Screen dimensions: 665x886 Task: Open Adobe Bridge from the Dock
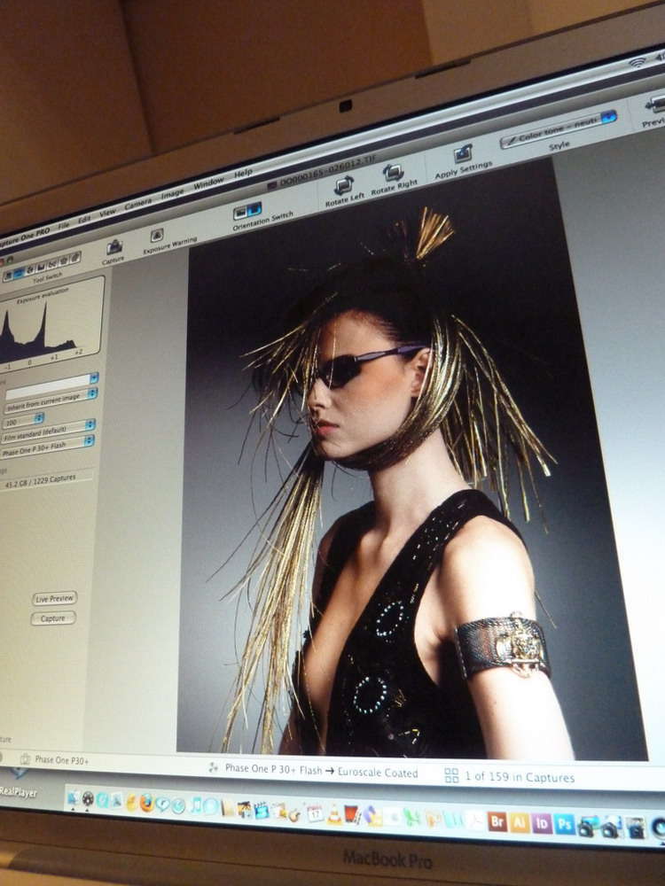tap(497, 820)
